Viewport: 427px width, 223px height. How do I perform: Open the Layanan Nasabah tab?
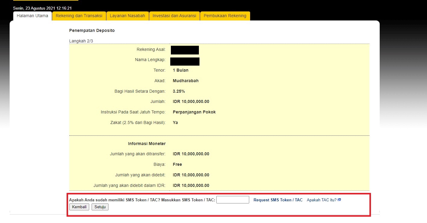point(127,16)
